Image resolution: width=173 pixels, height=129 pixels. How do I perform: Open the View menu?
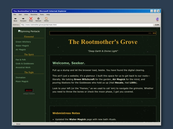(26, 14)
